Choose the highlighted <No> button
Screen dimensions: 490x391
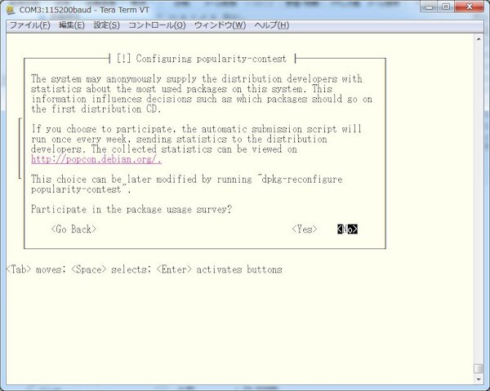[x=347, y=229]
